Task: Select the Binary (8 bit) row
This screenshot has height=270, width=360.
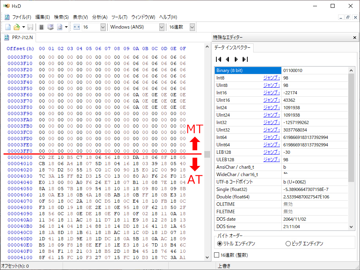Action: point(281,70)
